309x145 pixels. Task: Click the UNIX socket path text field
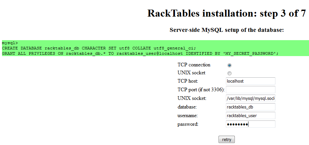(x=250, y=98)
